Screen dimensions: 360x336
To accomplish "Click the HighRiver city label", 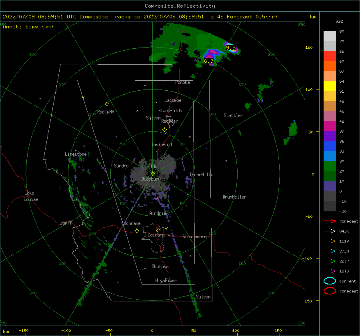I will pos(166,280).
